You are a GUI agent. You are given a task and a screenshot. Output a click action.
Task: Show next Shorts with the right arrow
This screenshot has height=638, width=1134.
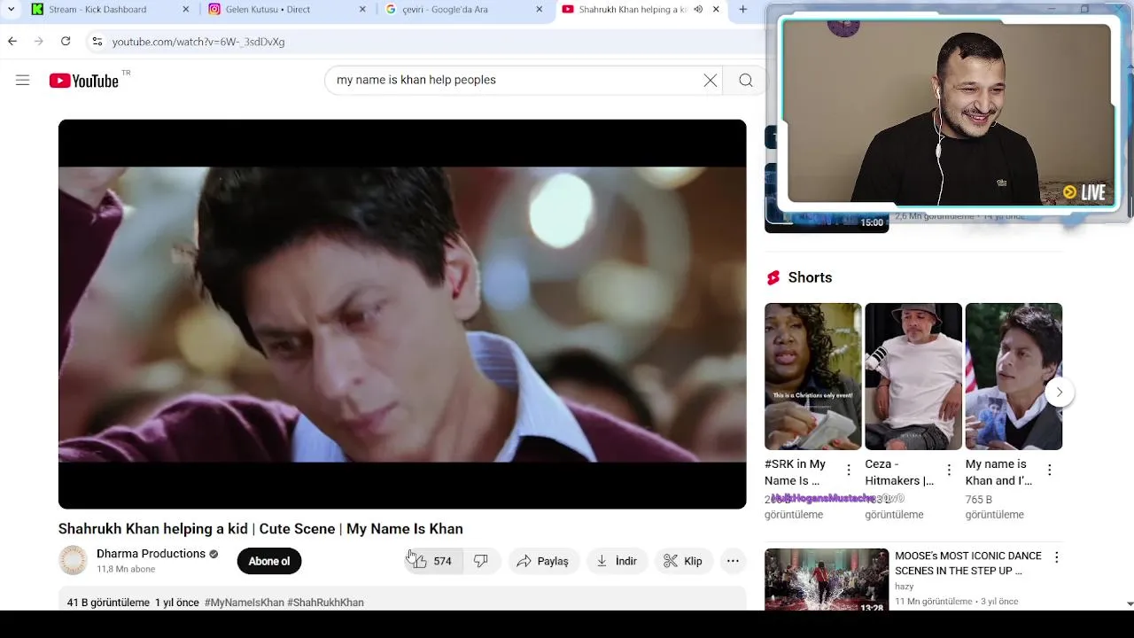1060,393
